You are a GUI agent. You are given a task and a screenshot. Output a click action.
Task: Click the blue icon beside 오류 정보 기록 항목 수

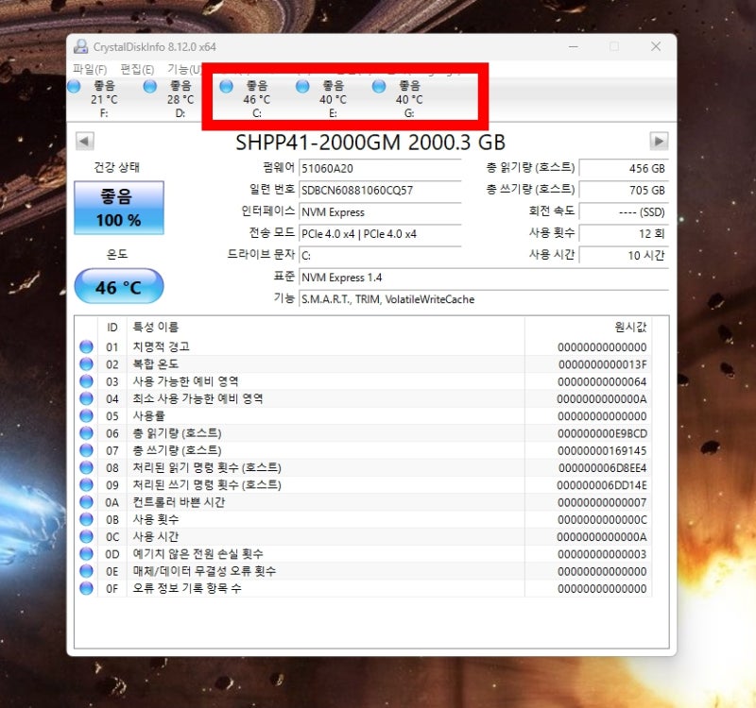pos(88,588)
